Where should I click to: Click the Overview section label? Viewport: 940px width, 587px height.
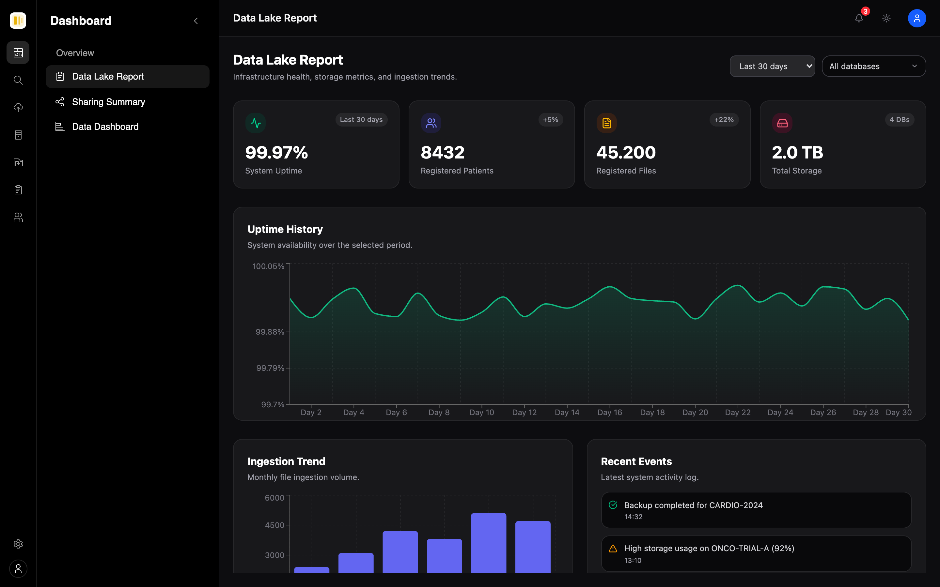[x=75, y=53]
